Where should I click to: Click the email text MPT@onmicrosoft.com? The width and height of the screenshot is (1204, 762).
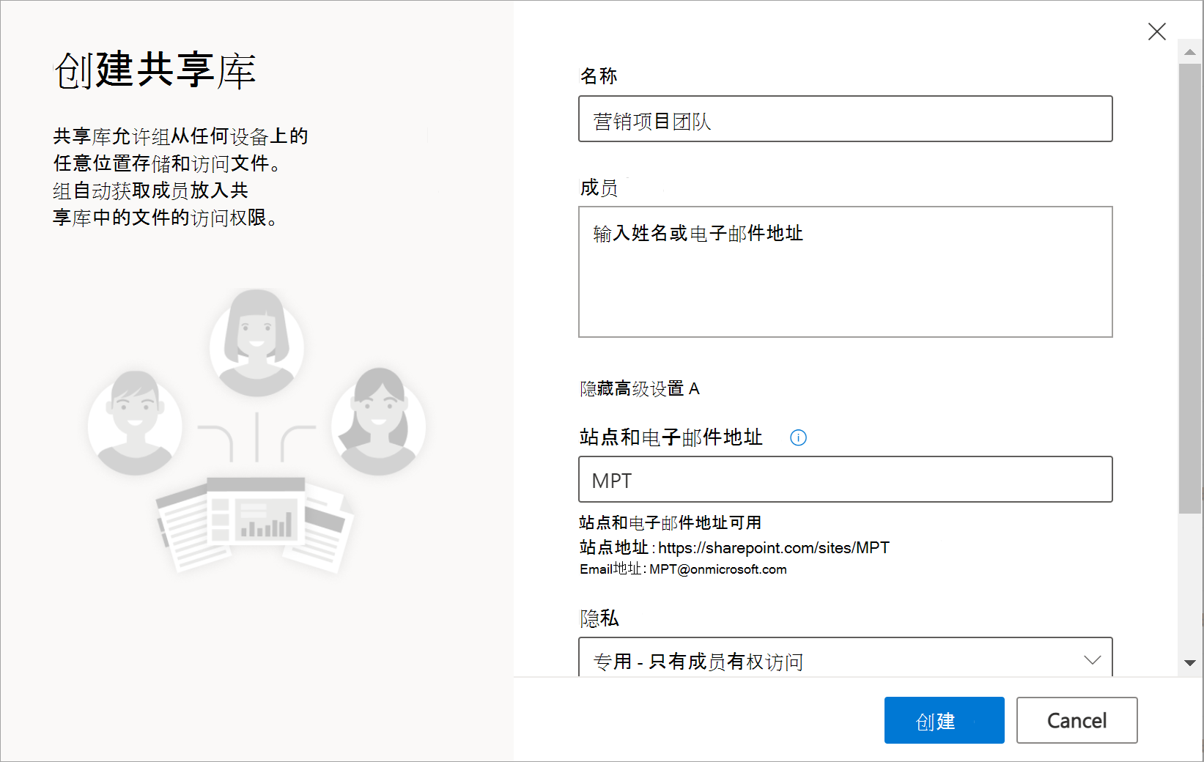pos(718,569)
